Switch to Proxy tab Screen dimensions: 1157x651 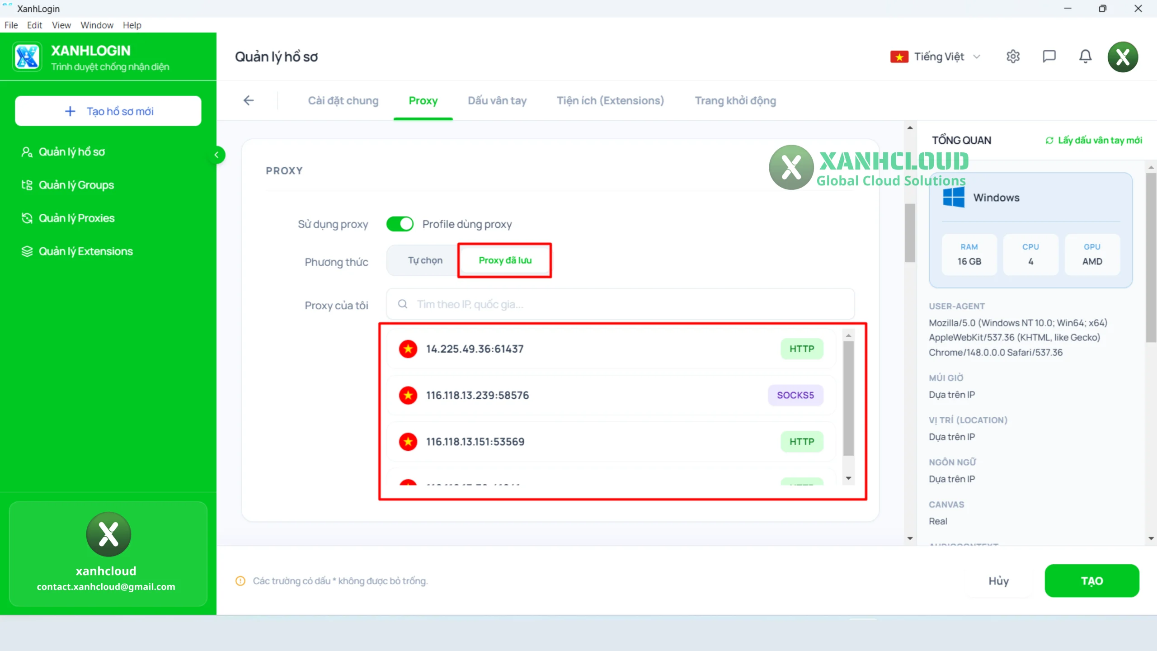(423, 100)
